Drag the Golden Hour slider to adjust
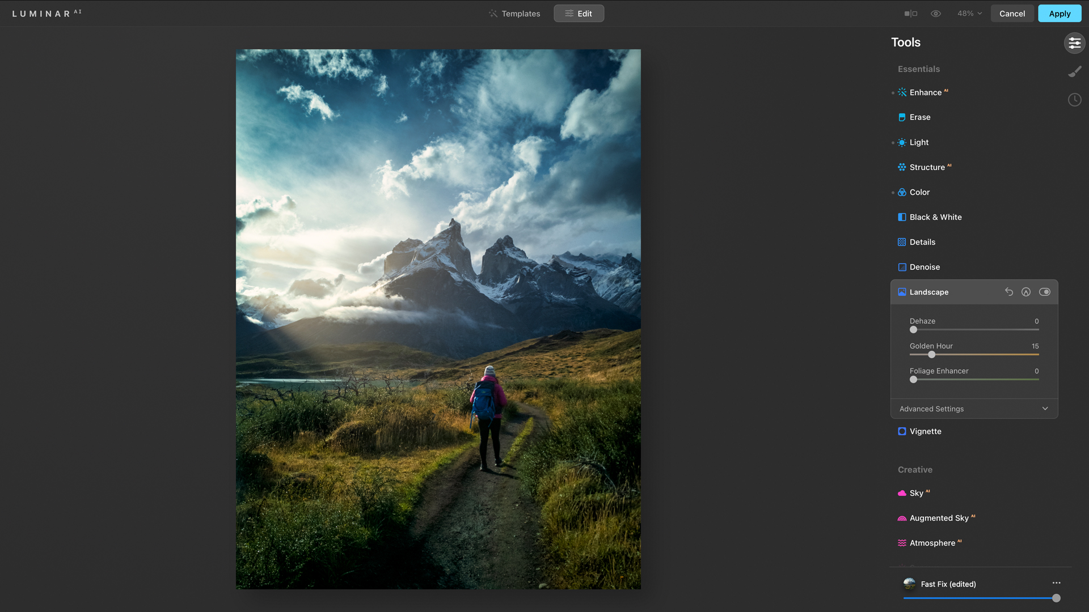Viewport: 1089px width, 612px height. [931, 355]
